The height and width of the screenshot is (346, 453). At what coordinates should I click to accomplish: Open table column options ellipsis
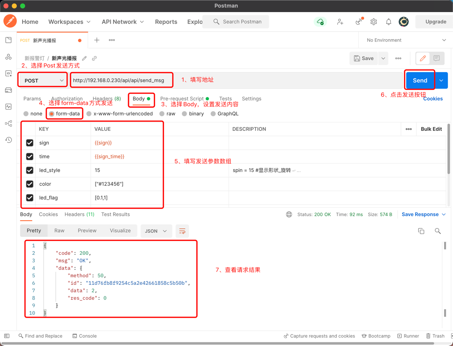408,129
